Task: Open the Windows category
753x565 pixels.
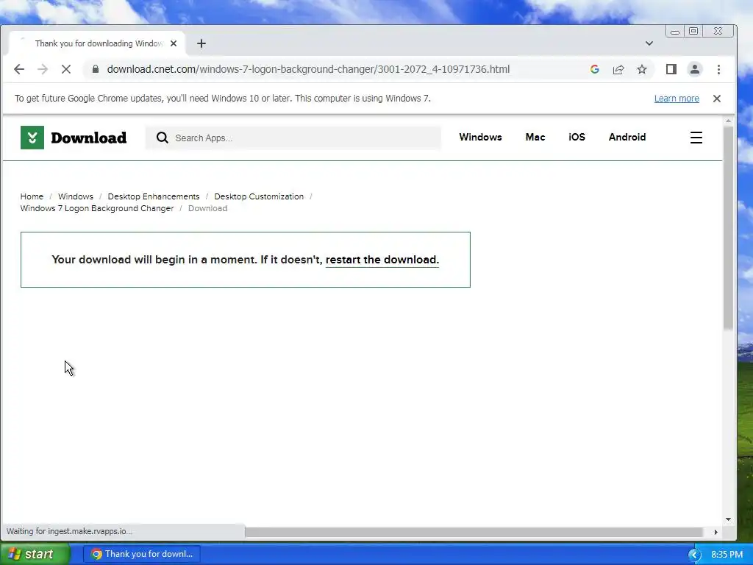Action: coord(480,138)
